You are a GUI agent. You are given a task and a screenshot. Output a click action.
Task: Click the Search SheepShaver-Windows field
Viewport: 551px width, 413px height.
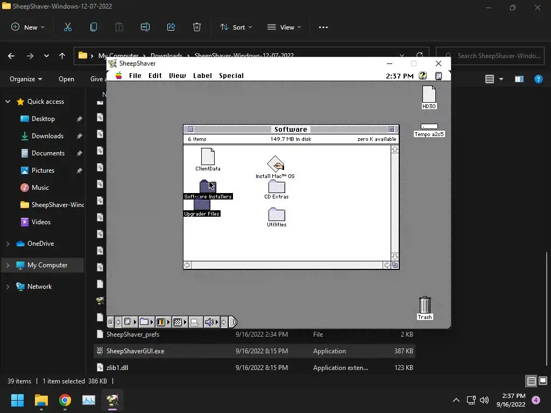pos(490,56)
